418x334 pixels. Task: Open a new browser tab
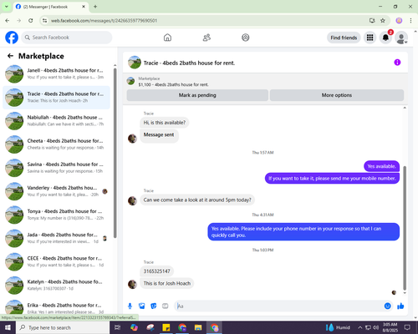pos(95,7)
